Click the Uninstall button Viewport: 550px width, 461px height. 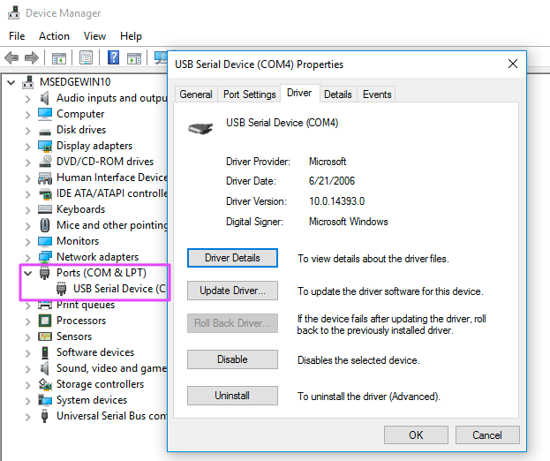point(232,396)
